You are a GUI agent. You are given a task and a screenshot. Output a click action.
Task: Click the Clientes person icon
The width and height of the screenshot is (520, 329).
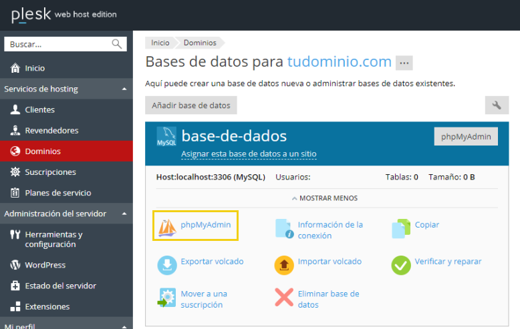point(15,109)
